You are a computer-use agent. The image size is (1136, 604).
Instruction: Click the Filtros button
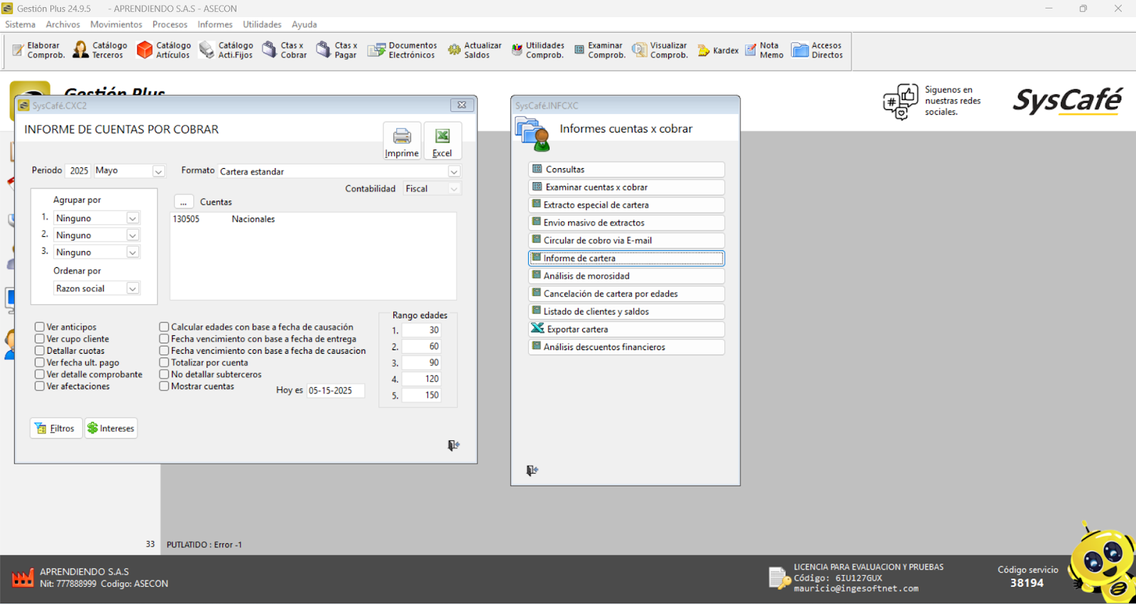point(55,428)
